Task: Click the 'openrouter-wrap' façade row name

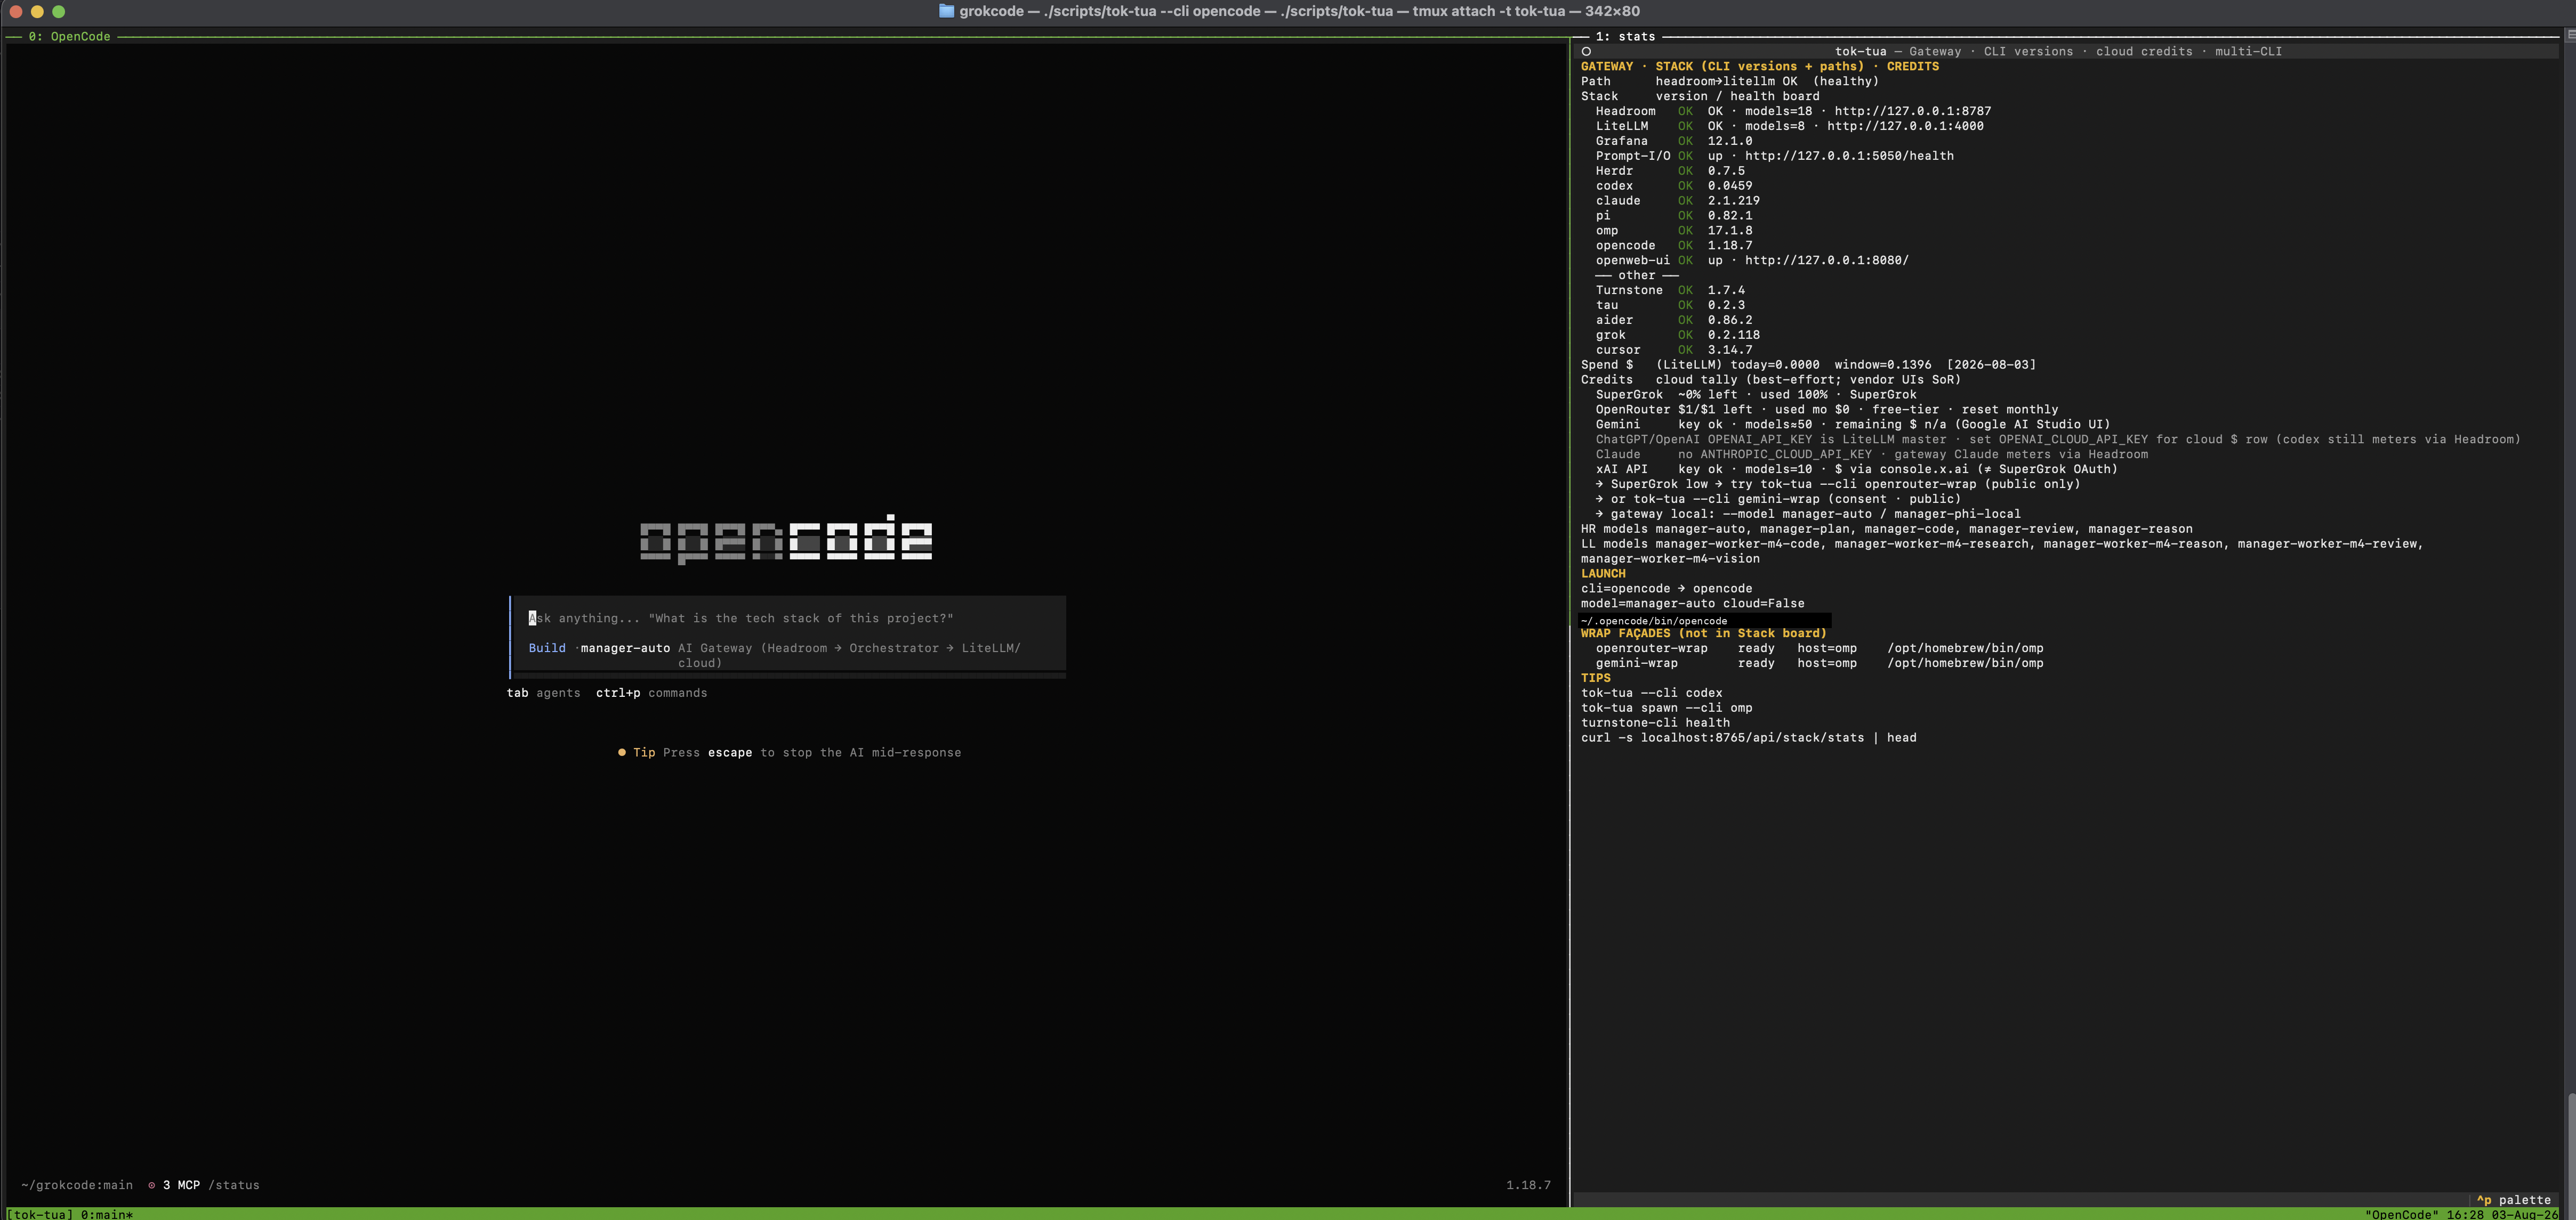Action: [x=1651, y=648]
